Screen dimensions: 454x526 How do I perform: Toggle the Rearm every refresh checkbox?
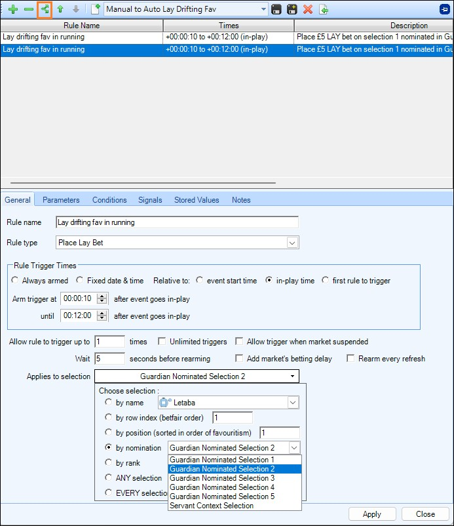tap(350, 358)
